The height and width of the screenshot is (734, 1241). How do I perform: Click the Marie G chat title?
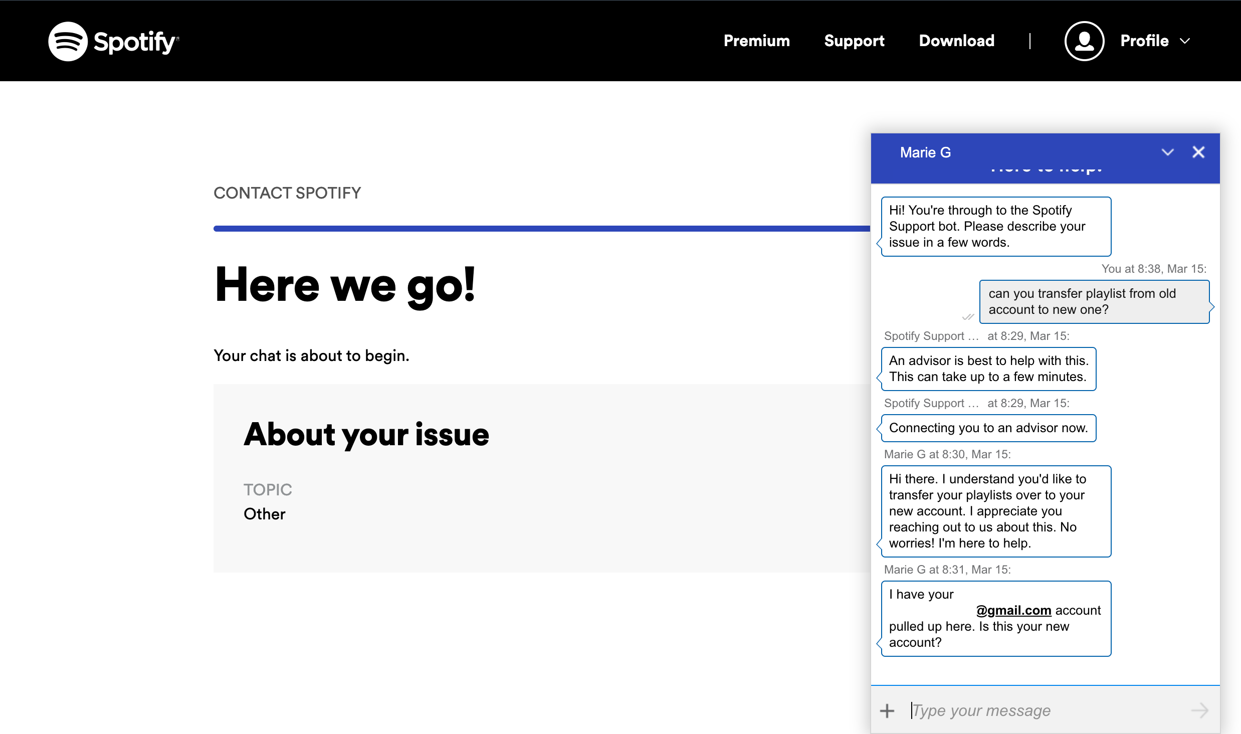tap(925, 152)
